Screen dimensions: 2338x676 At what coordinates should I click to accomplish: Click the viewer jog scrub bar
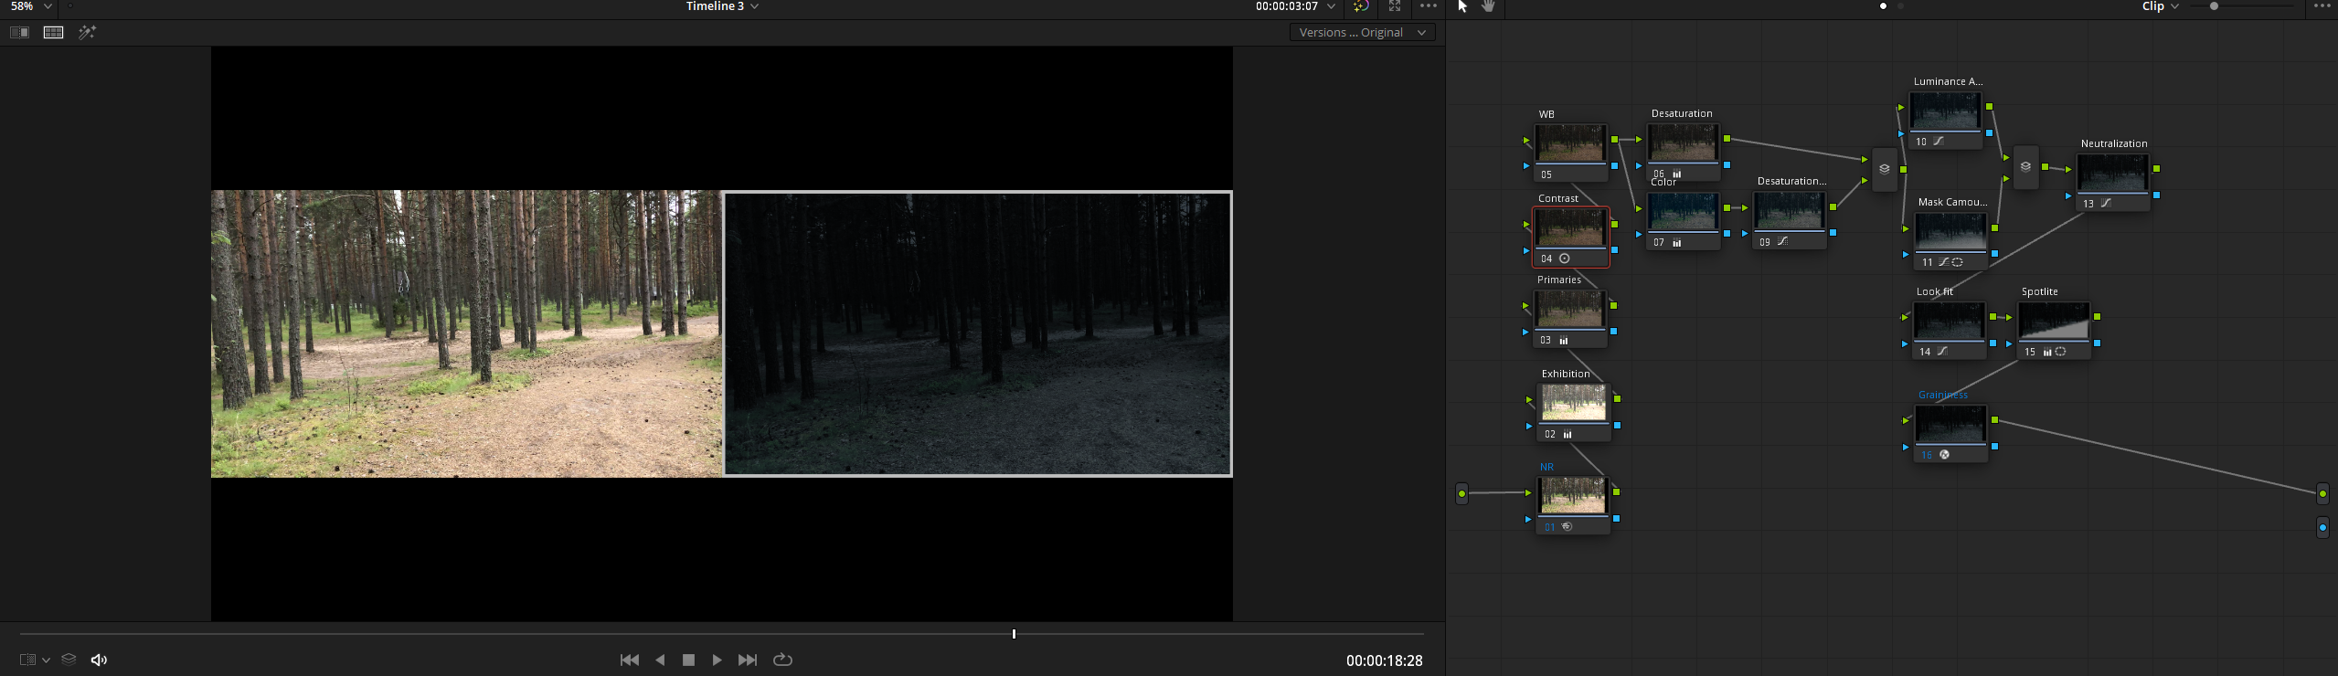[x=722, y=633]
